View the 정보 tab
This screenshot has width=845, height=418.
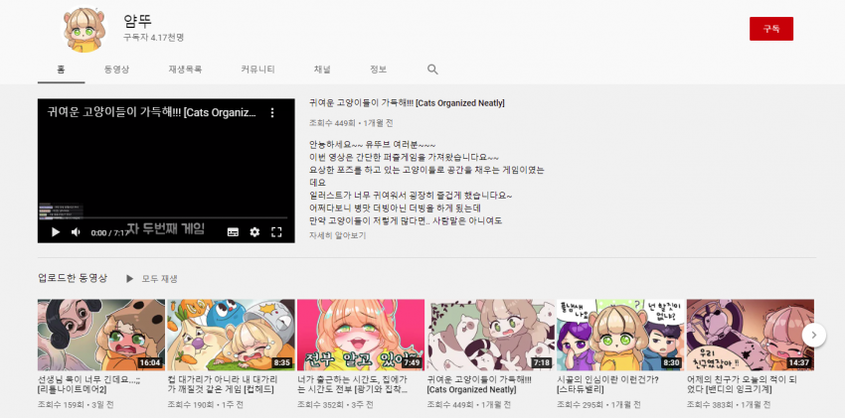tap(379, 70)
